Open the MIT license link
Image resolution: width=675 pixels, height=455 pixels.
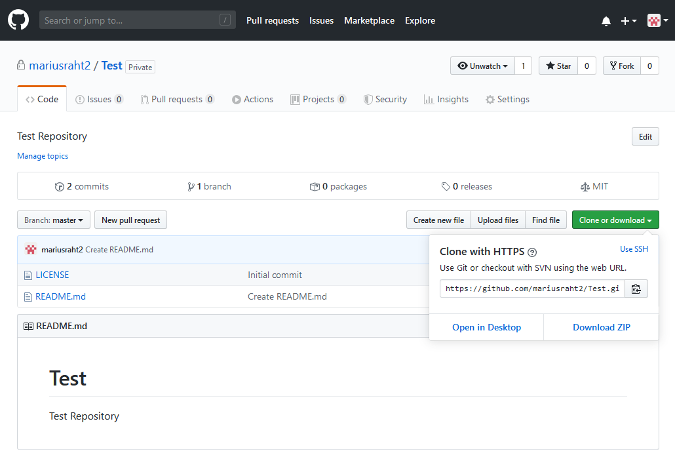(594, 187)
